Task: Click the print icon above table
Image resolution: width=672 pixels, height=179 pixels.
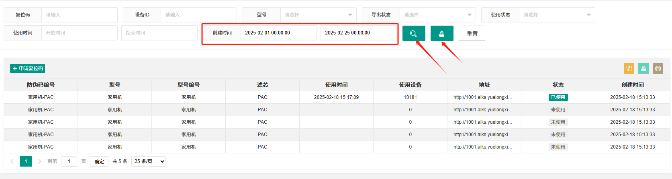Action: pyautogui.click(x=658, y=68)
